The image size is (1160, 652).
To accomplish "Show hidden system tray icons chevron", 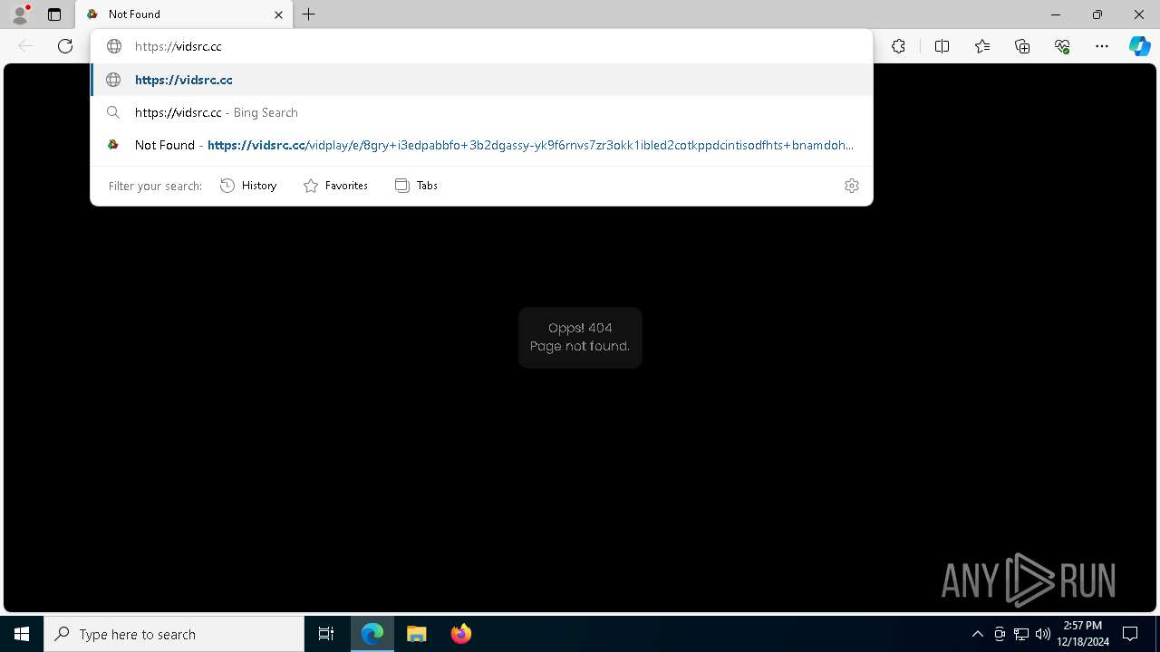I will 978,634.
